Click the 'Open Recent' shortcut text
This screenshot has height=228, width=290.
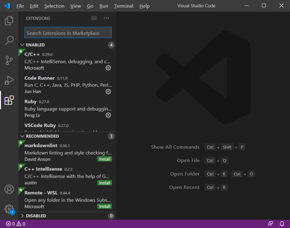pyautogui.click(x=185, y=187)
